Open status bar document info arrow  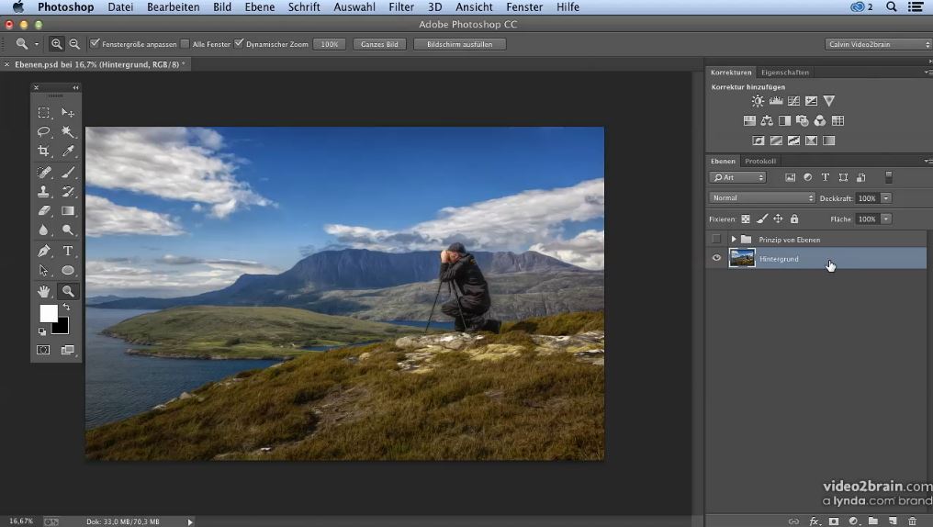(190, 521)
